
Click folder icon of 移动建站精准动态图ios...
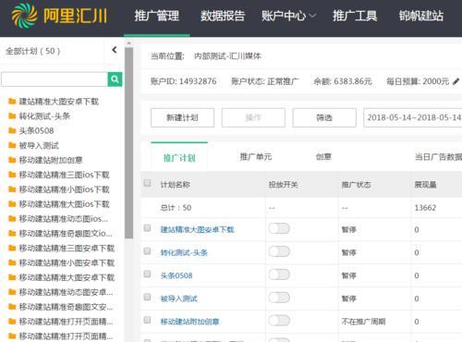tap(12, 219)
